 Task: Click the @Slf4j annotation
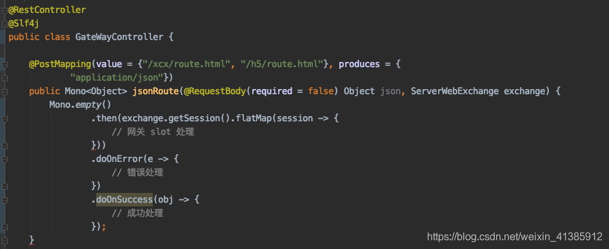[23, 24]
